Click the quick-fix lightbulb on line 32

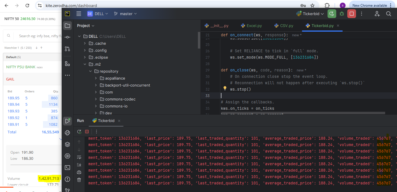tap(225, 88)
